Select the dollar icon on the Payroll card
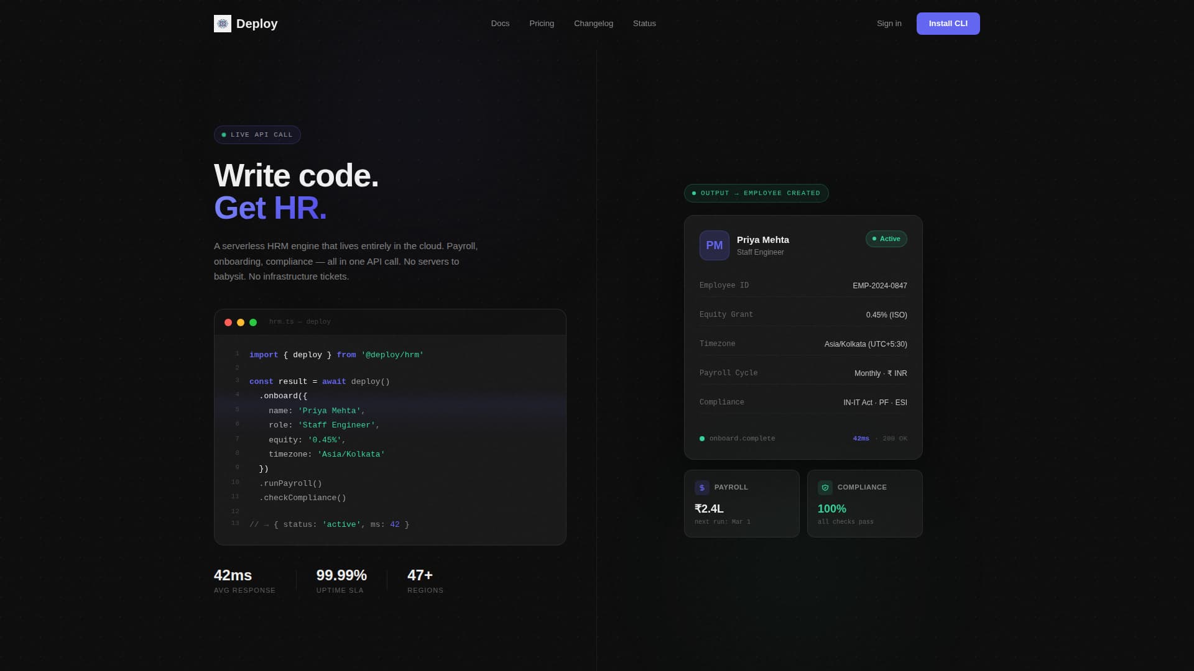1194x671 pixels. tap(702, 488)
